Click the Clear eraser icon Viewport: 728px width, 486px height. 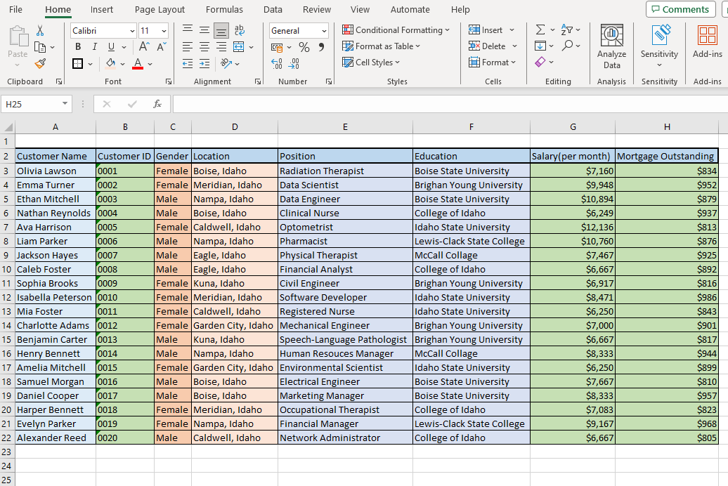[x=540, y=62]
